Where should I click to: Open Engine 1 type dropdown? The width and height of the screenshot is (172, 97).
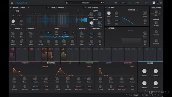coord(28,8)
